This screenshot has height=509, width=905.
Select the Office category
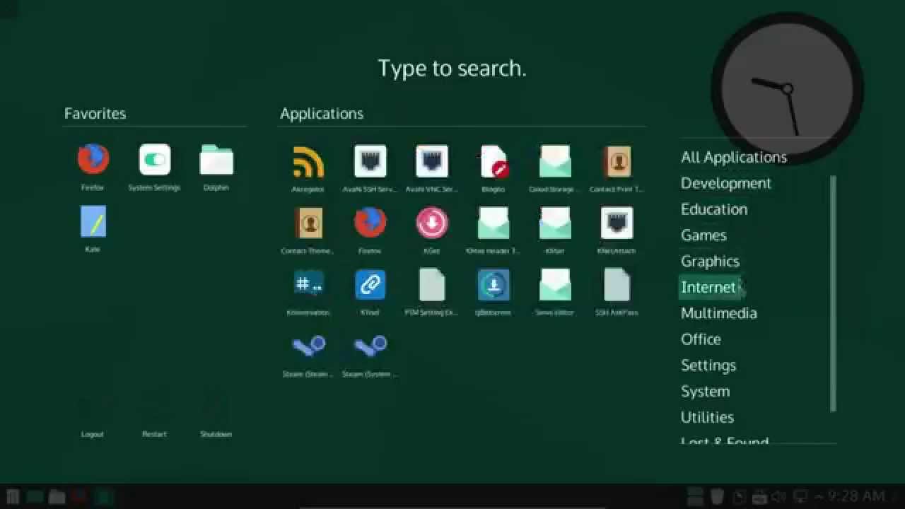[x=701, y=339]
